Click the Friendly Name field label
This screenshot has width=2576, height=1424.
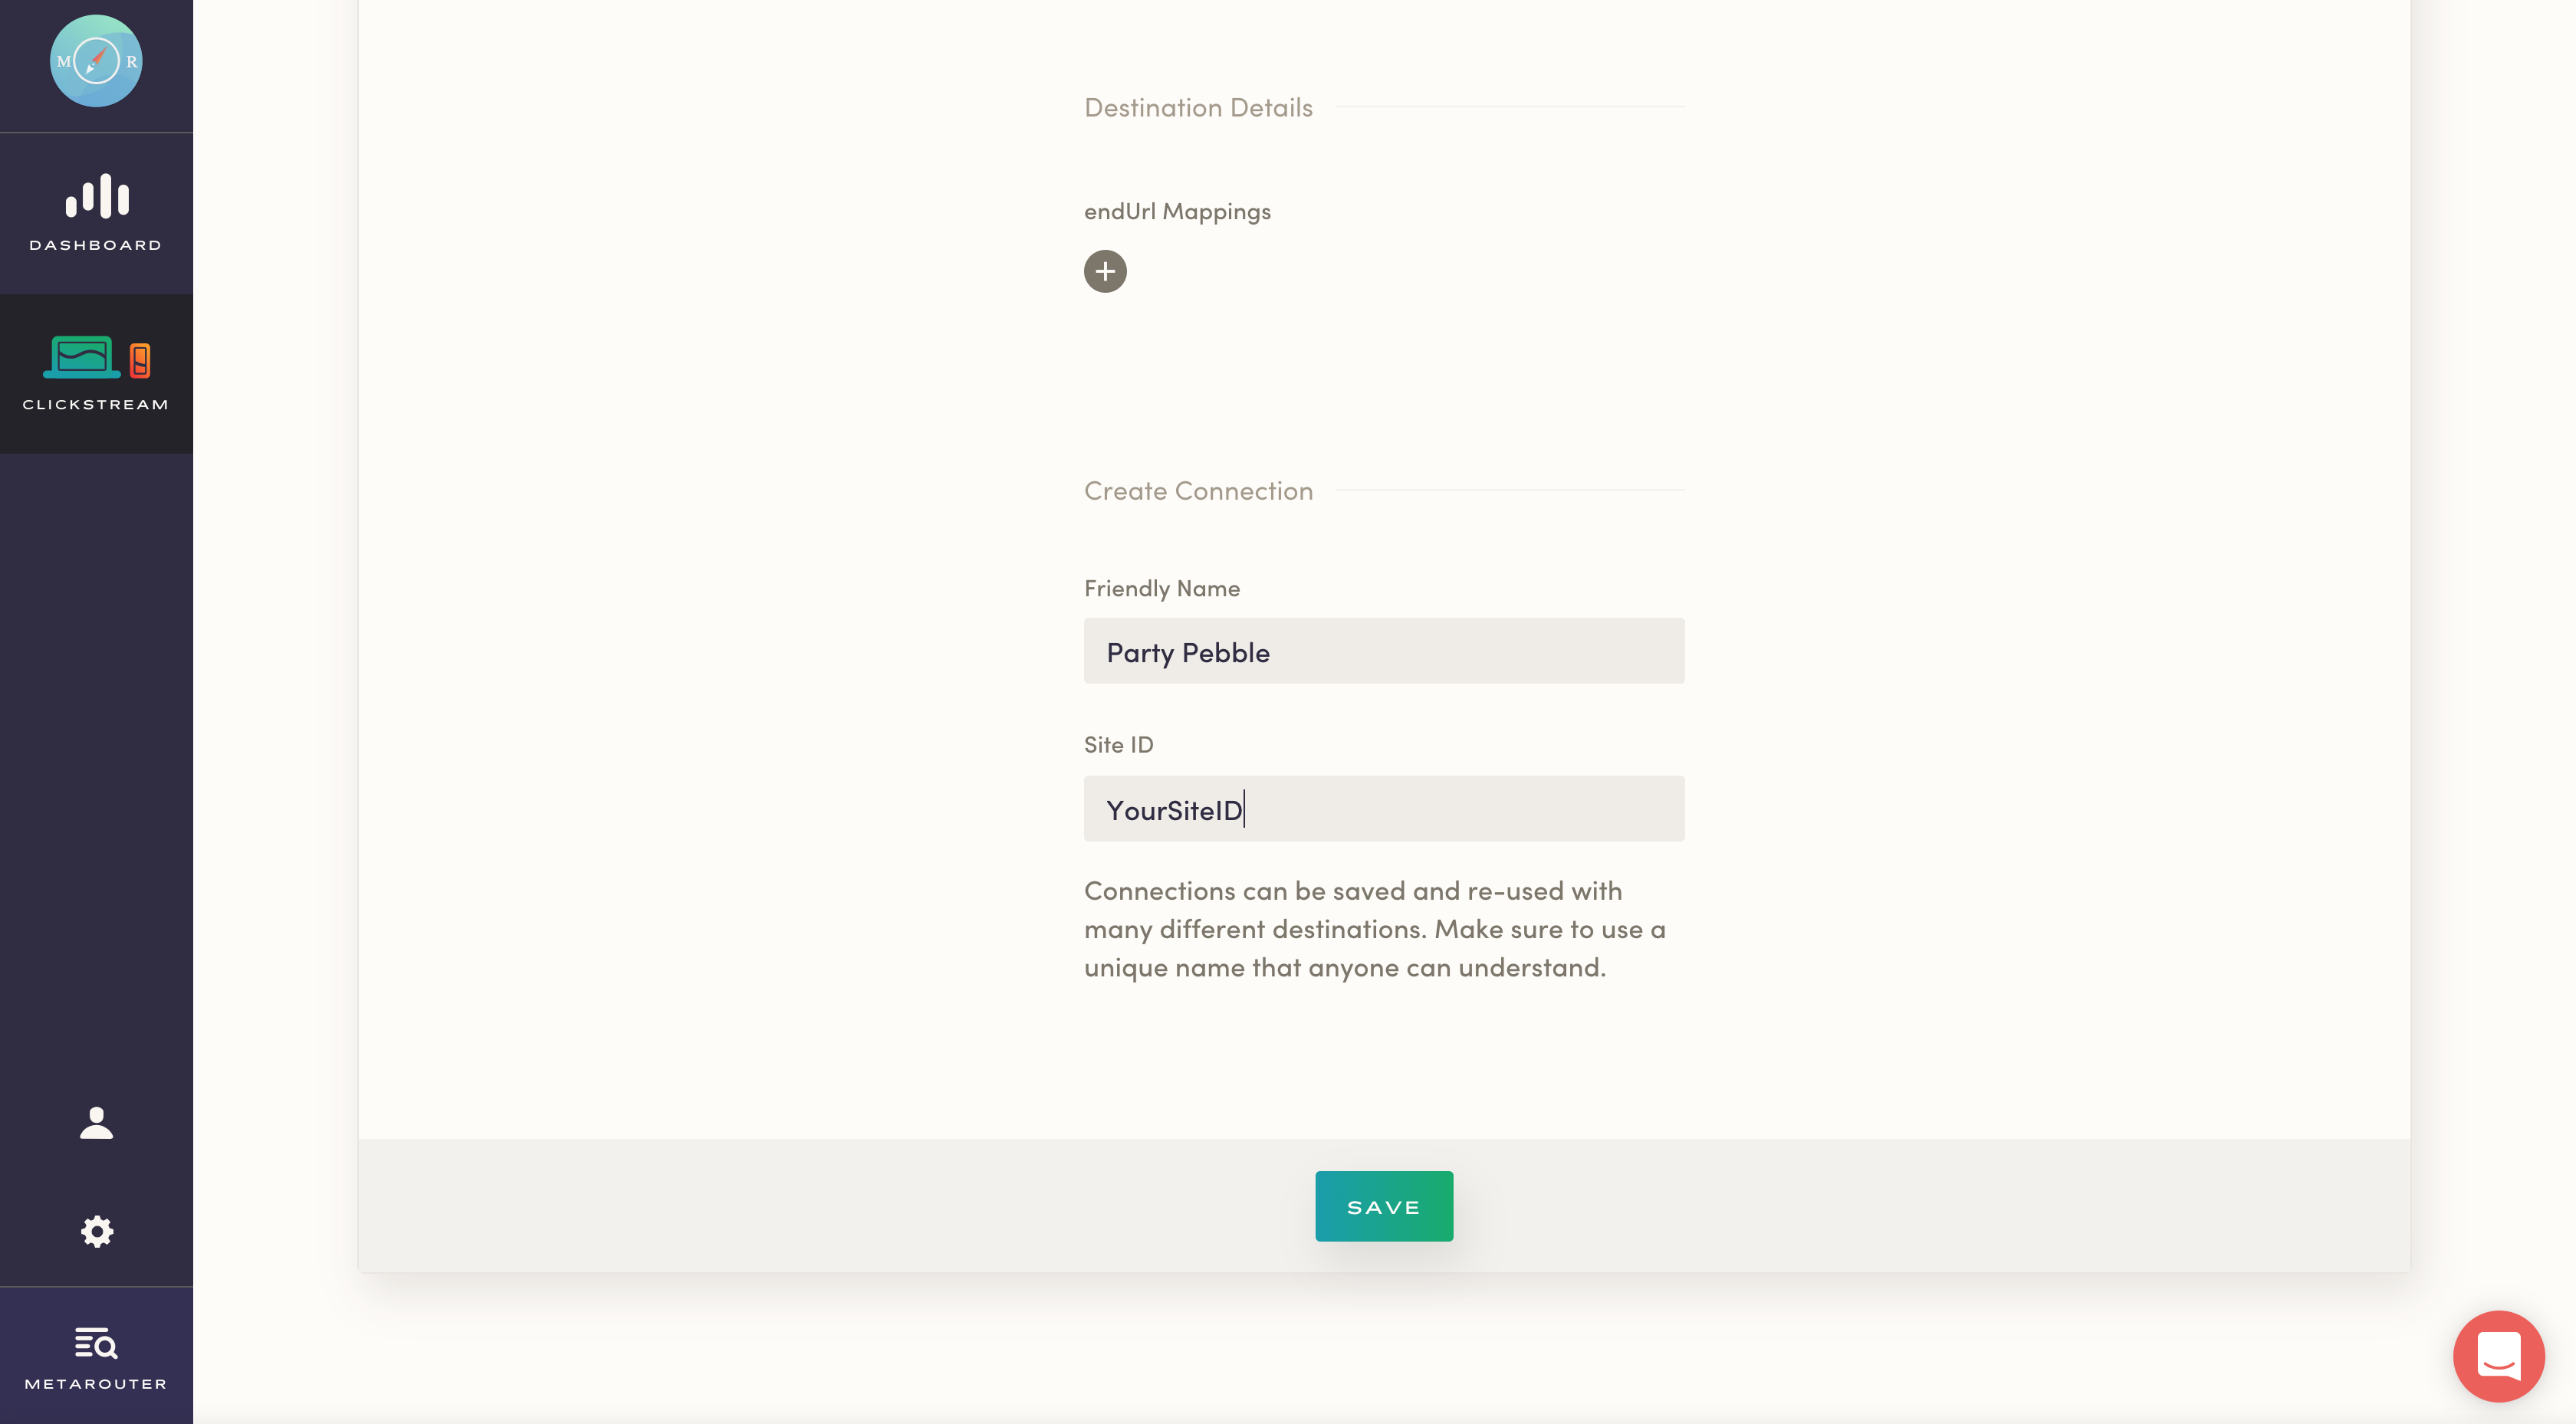pos(1162,588)
